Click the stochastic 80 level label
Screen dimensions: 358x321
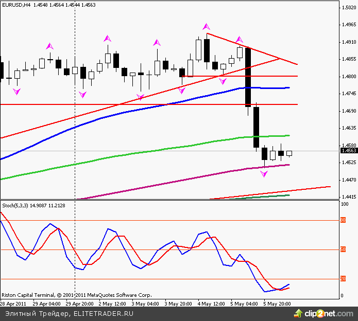[x=343, y=220]
